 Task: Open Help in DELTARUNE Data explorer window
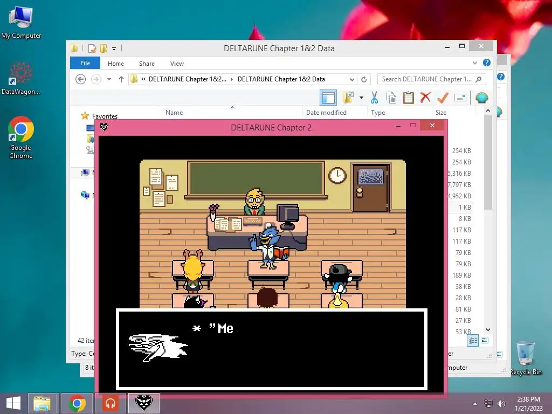(x=487, y=63)
